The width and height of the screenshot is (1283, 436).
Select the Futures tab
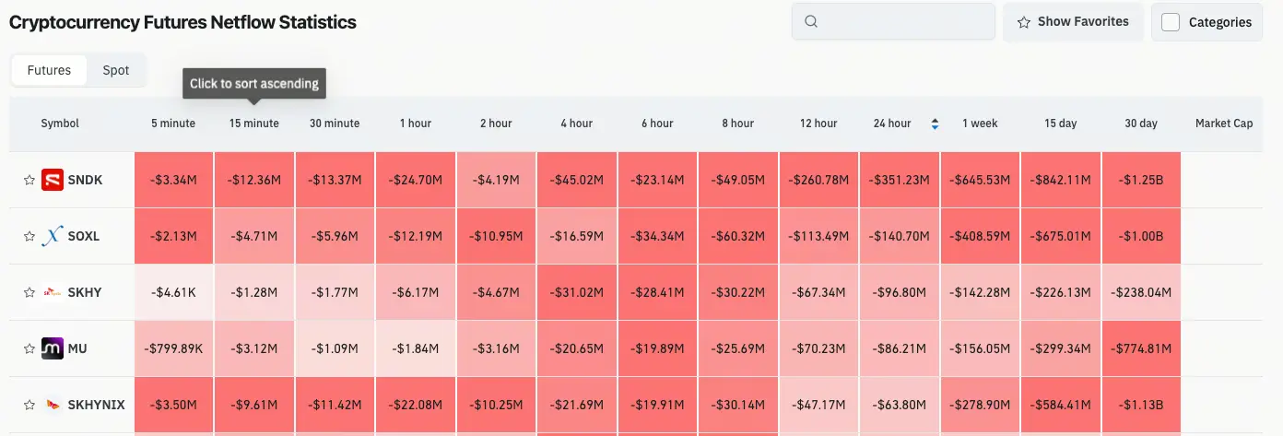49,70
